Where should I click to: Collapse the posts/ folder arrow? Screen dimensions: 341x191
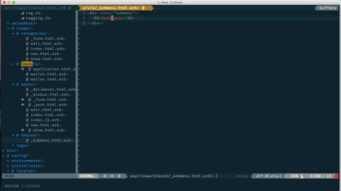(x=13, y=84)
